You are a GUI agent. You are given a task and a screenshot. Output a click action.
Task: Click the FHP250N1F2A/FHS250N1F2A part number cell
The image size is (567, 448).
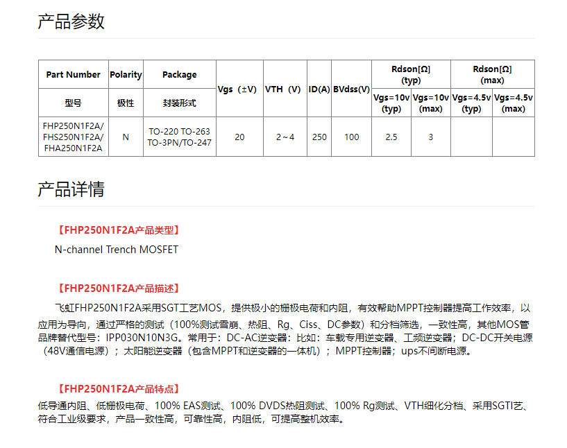click(73, 137)
